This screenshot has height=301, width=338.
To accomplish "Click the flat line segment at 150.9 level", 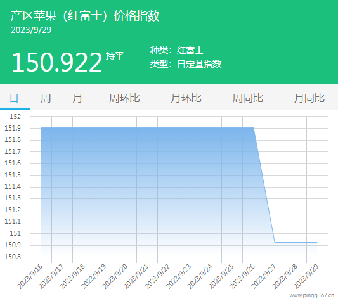I will [x=296, y=243].
